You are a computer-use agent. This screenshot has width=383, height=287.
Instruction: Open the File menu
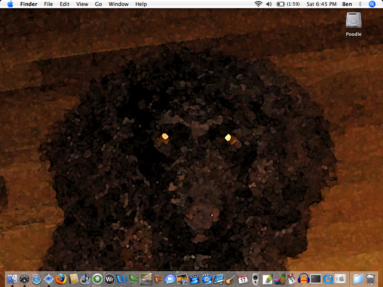tap(48, 4)
